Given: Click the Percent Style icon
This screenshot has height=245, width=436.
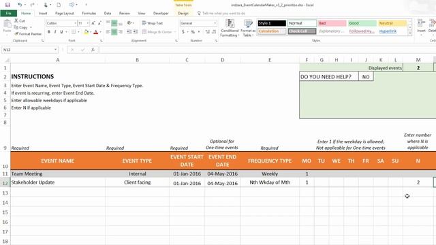Looking at the screenshot, I should tap(193, 32).
